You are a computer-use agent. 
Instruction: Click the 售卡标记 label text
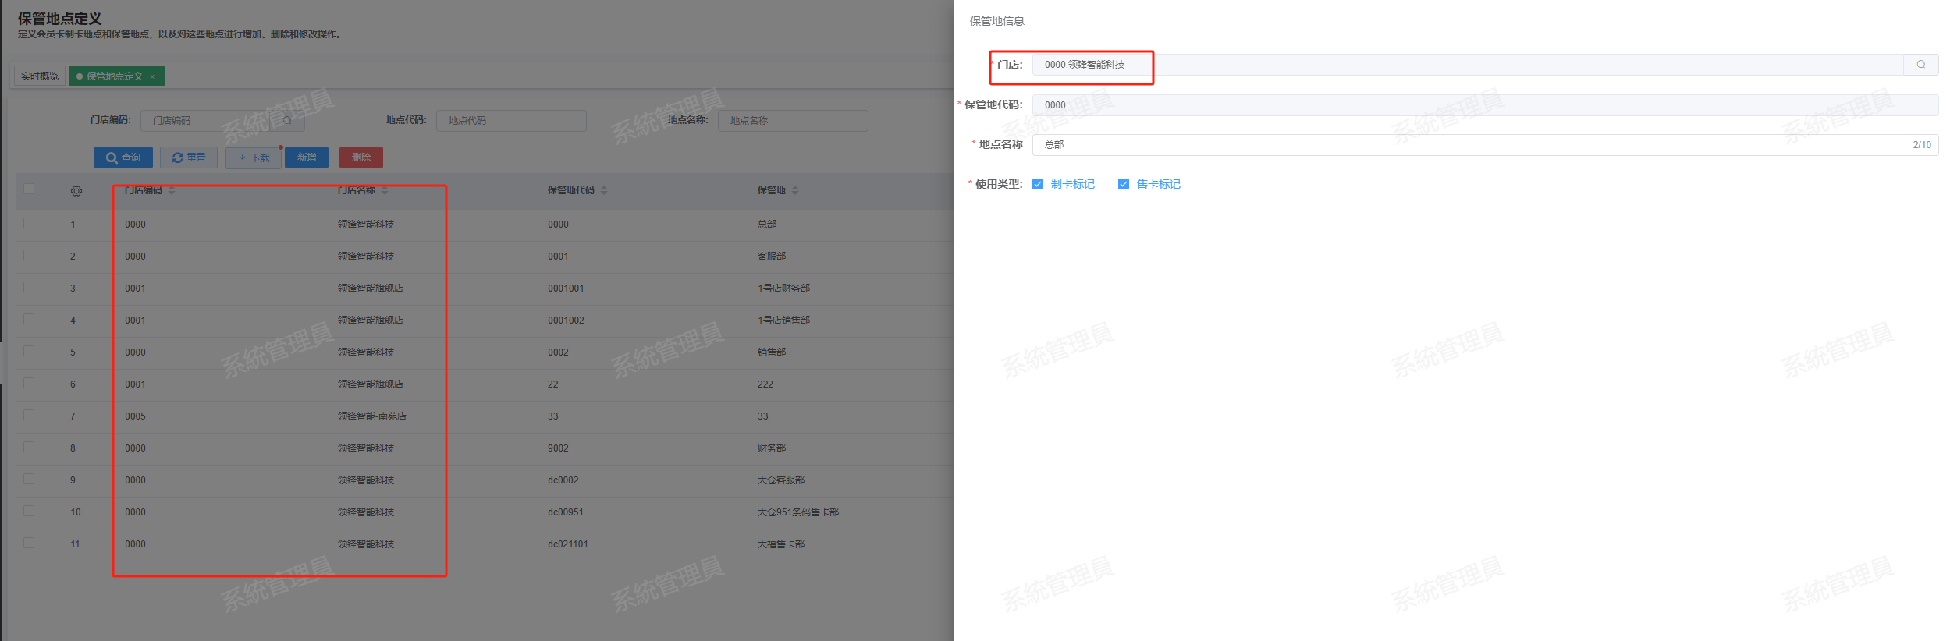pos(1159,184)
